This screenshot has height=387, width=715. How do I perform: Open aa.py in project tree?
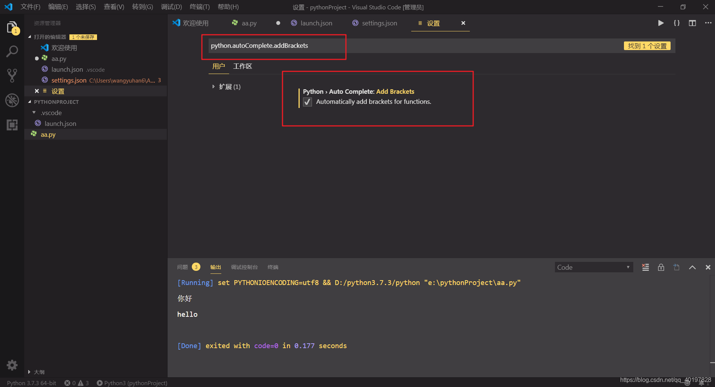pyautogui.click(x=48, y=134)
